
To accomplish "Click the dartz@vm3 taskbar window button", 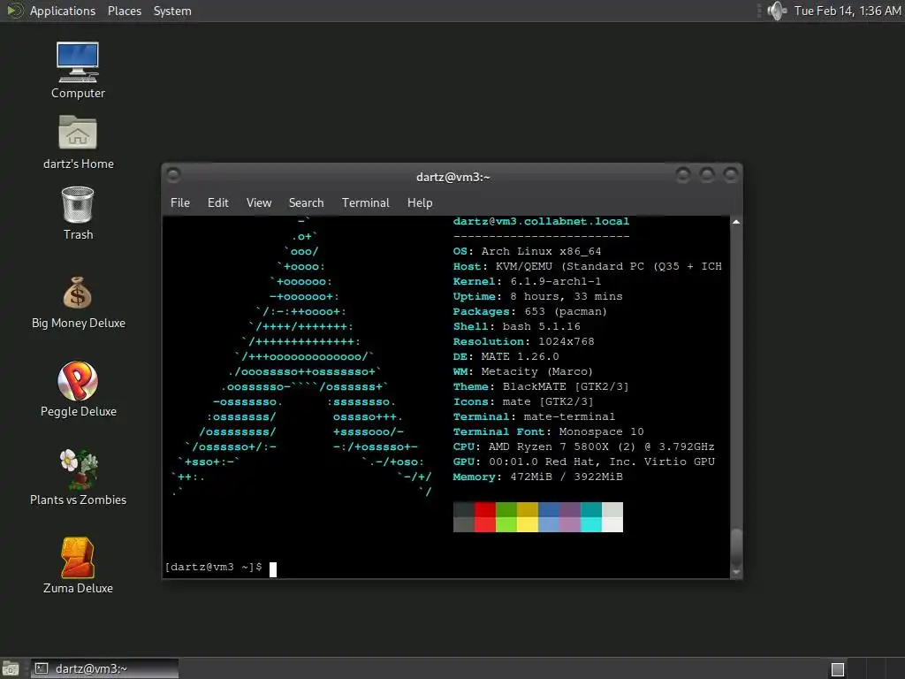I will 104,668.
